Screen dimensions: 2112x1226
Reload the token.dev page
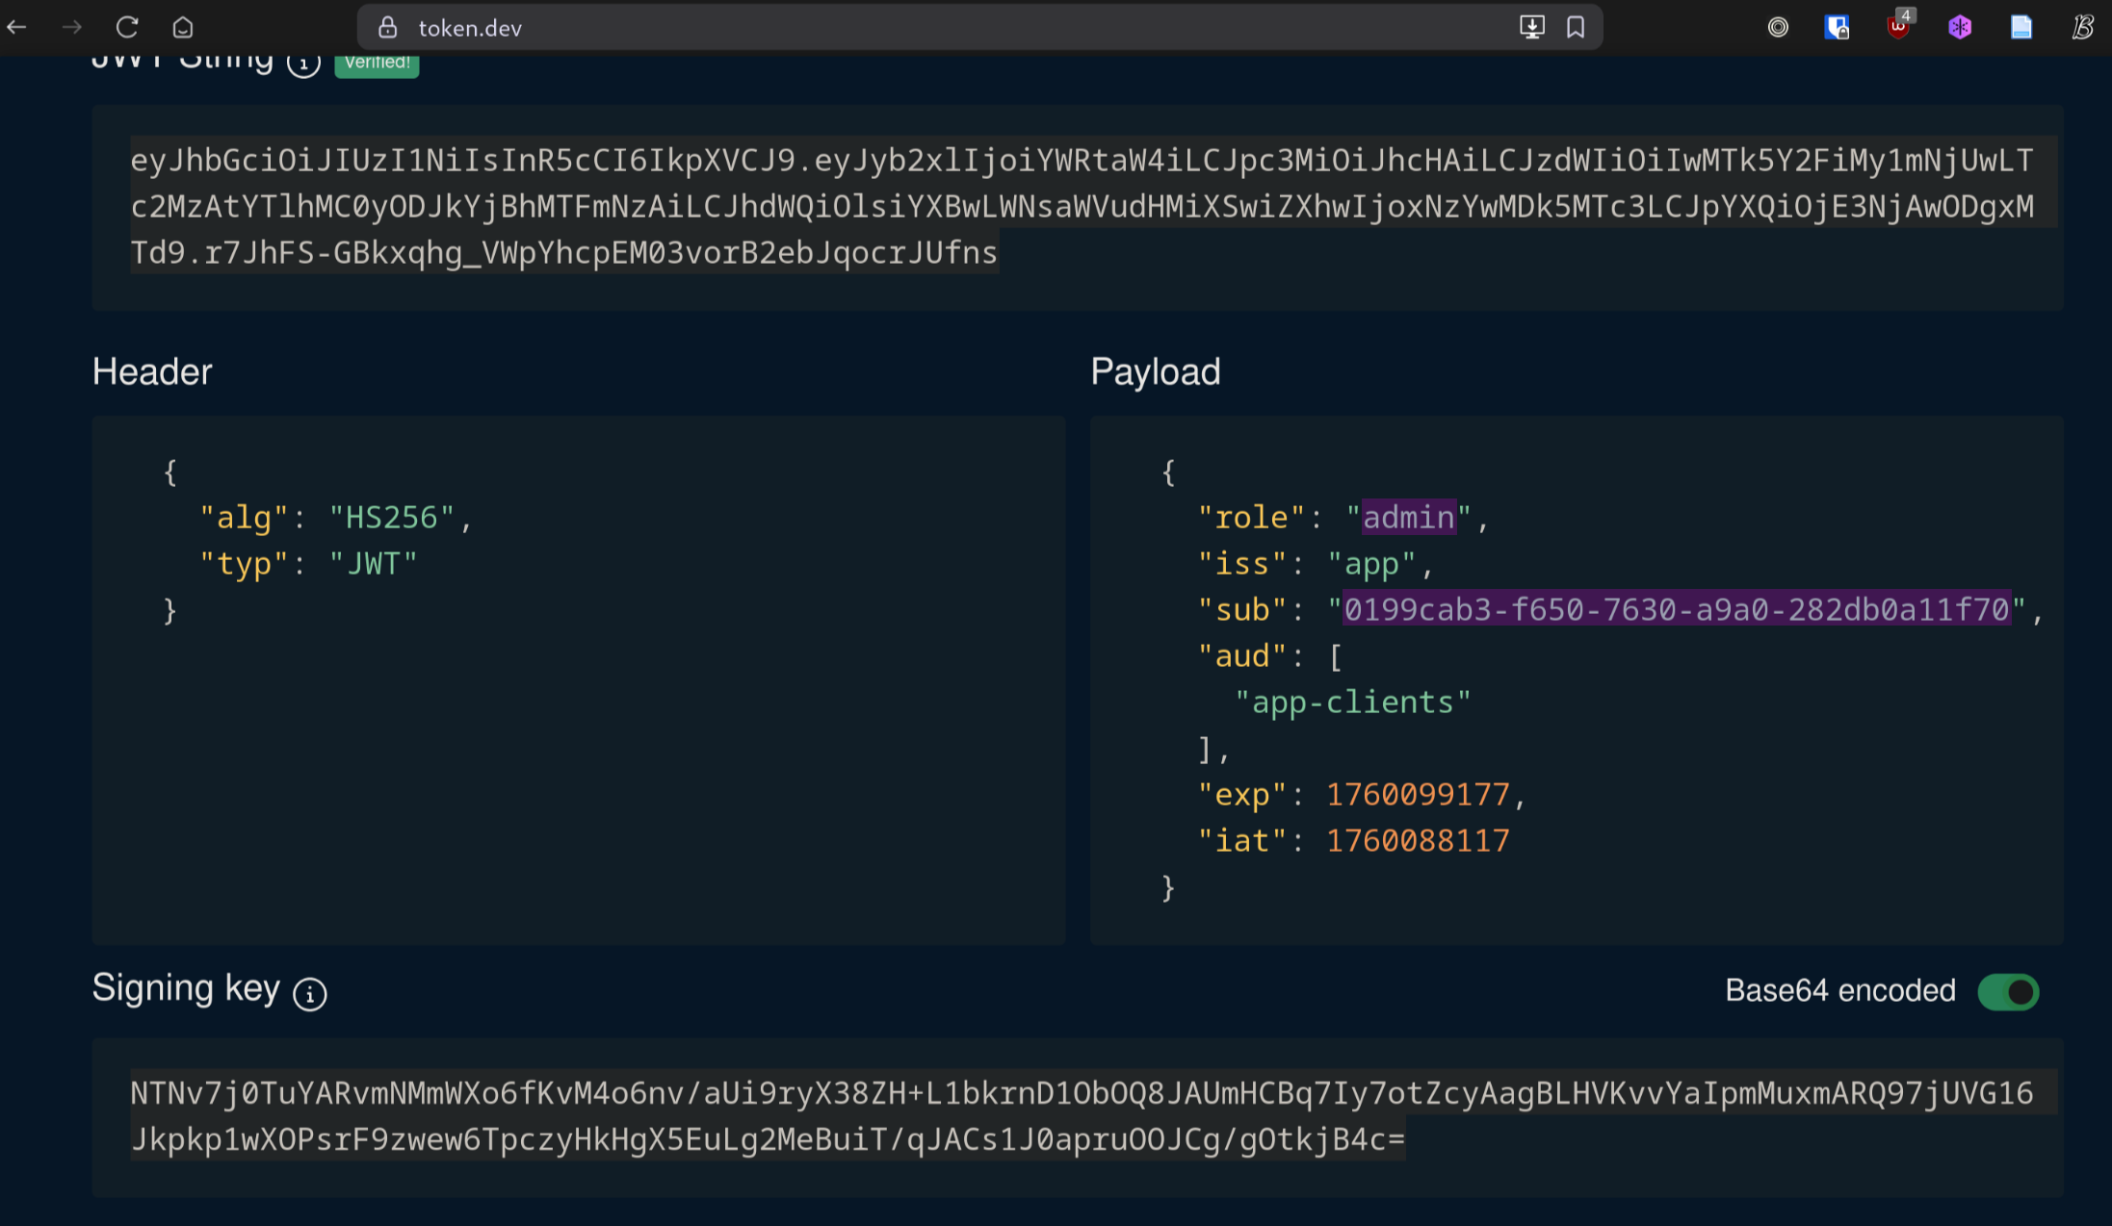(x=127, y=27)
